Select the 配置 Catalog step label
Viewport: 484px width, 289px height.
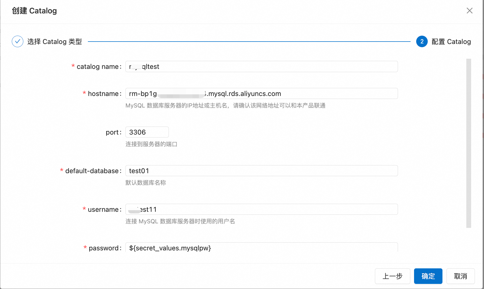pyautogui.click(x=451, y=42)
